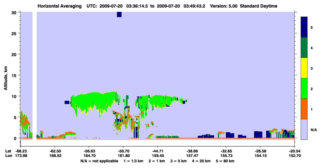
Task: Click the start time '03:36:14.5' in the title
Action: [x=137, y=6]
